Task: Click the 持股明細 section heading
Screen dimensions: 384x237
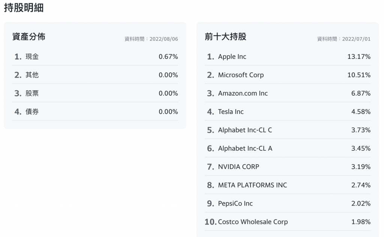Action: coord(24,8)
